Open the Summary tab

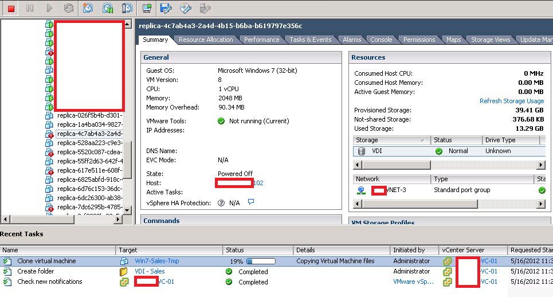pyautogui.click(x=155, y=40)
